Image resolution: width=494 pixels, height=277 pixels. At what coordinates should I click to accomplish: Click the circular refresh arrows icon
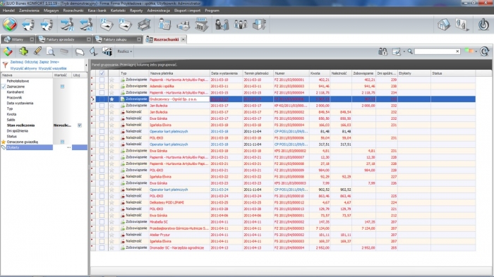[x=485, y=51]
